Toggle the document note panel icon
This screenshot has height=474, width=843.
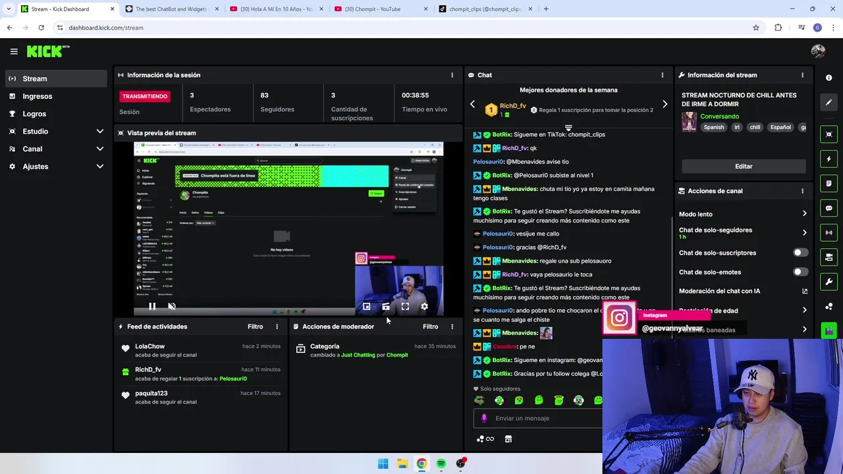[x=829, y=184]
